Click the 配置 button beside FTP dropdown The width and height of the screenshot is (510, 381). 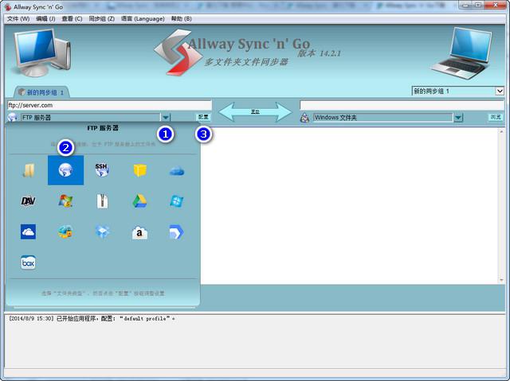[x=203, y=117]
